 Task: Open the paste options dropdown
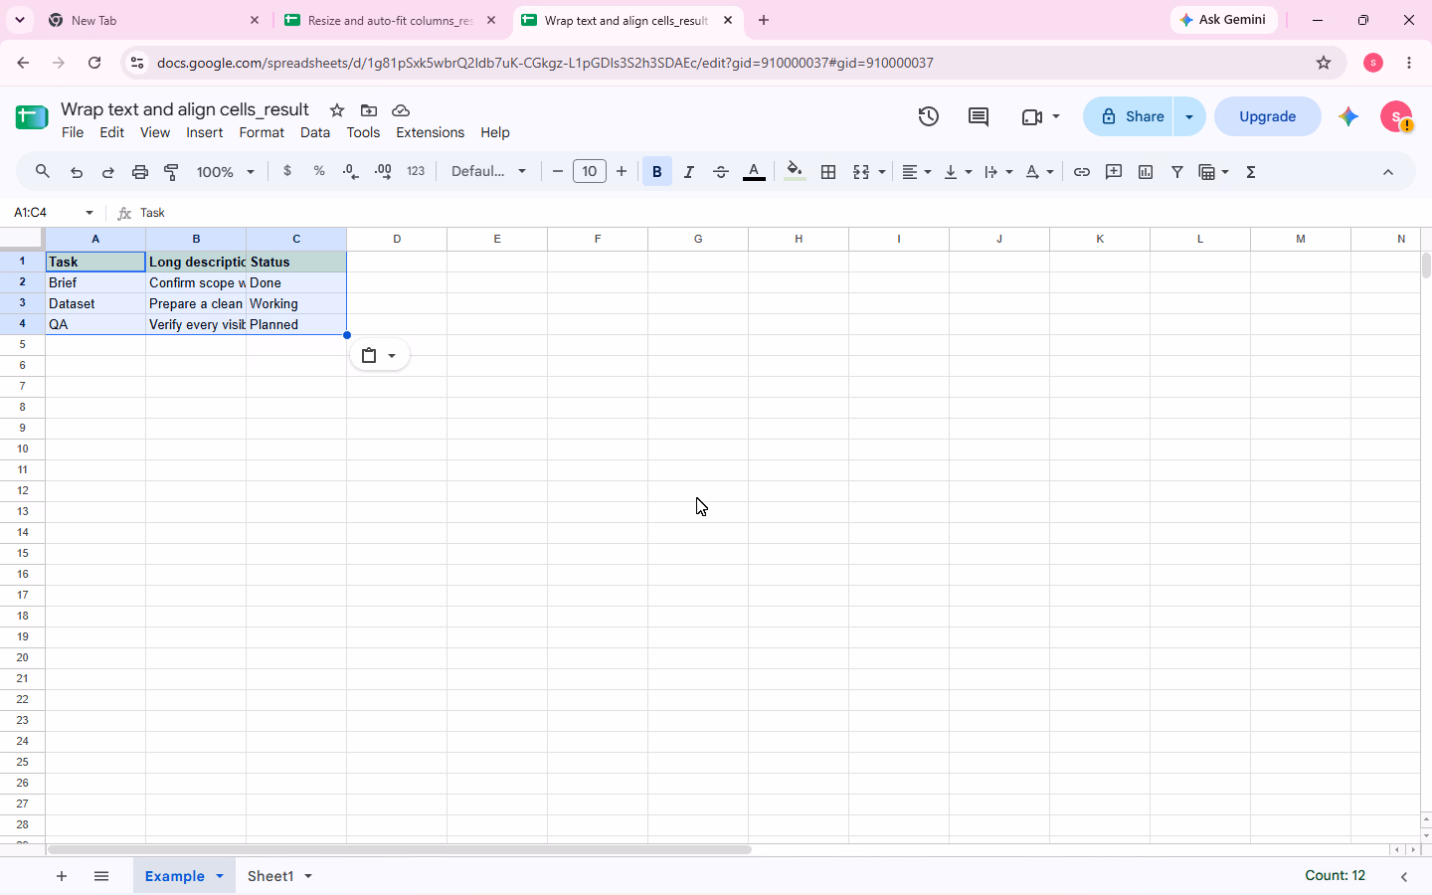(x=380, y=355)
